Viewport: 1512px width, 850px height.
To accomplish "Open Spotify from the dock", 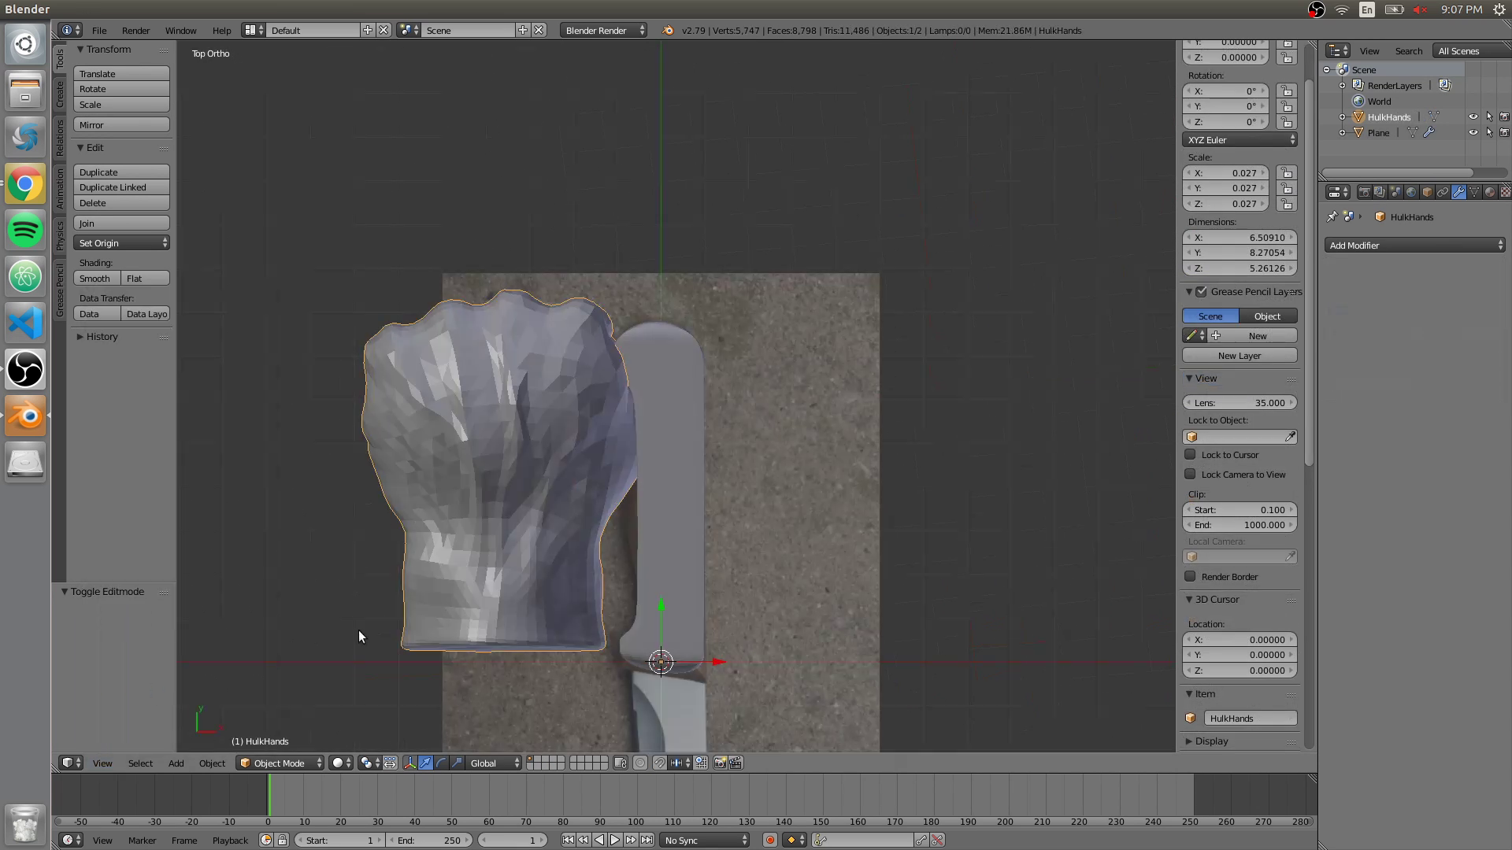I will 25,231.
